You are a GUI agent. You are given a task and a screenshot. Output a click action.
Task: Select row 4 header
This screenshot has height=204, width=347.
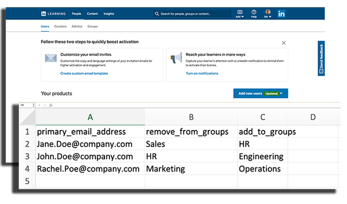[x=27, y=169]
